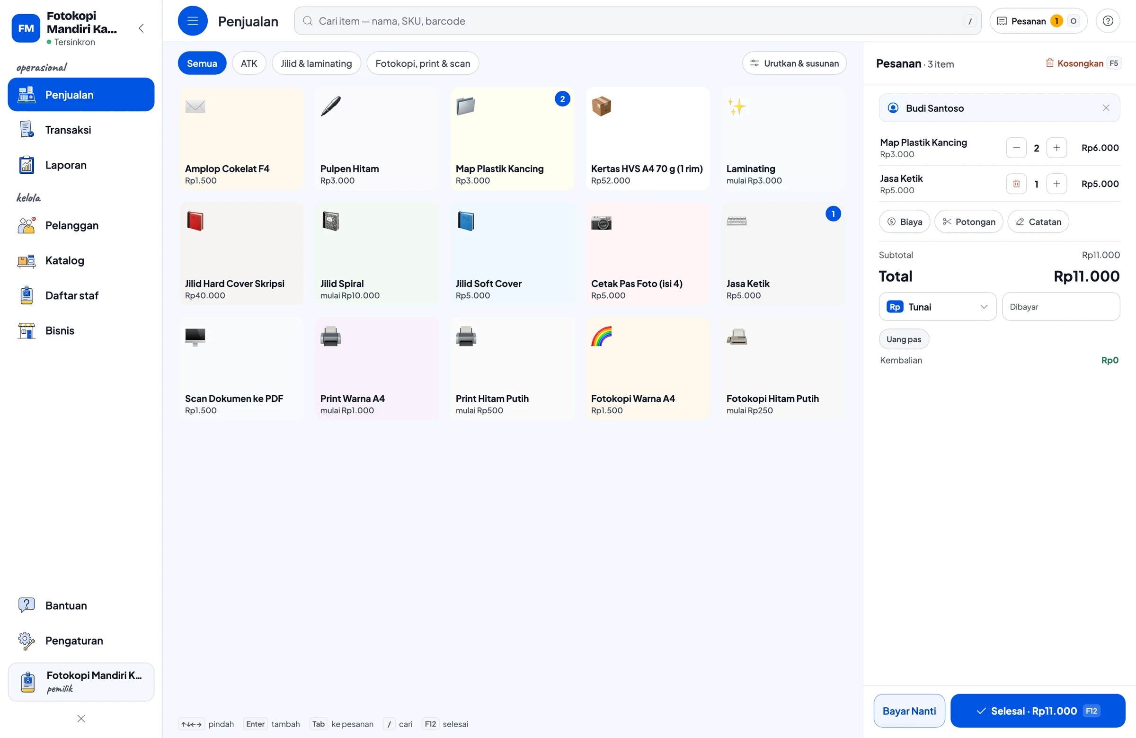Open Bantuan help page
The width and height of the screenshot is (1136, 738).
tap(81, 605)
